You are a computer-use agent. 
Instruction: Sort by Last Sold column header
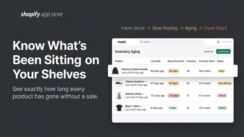(155, 61)
